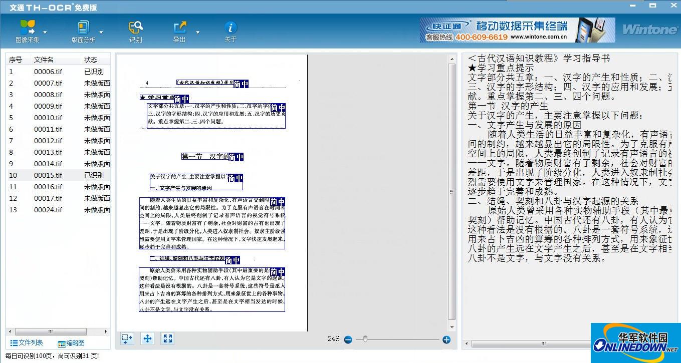
Task: Select the region selection tool below preview
Action: pos(127,338)
